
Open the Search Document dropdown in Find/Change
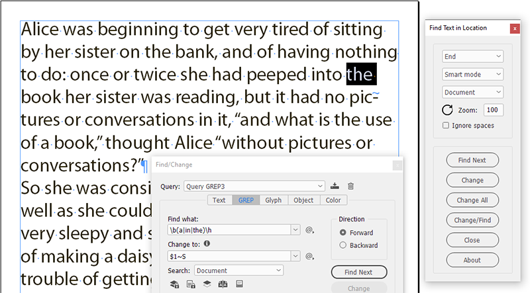click(238, 271)
